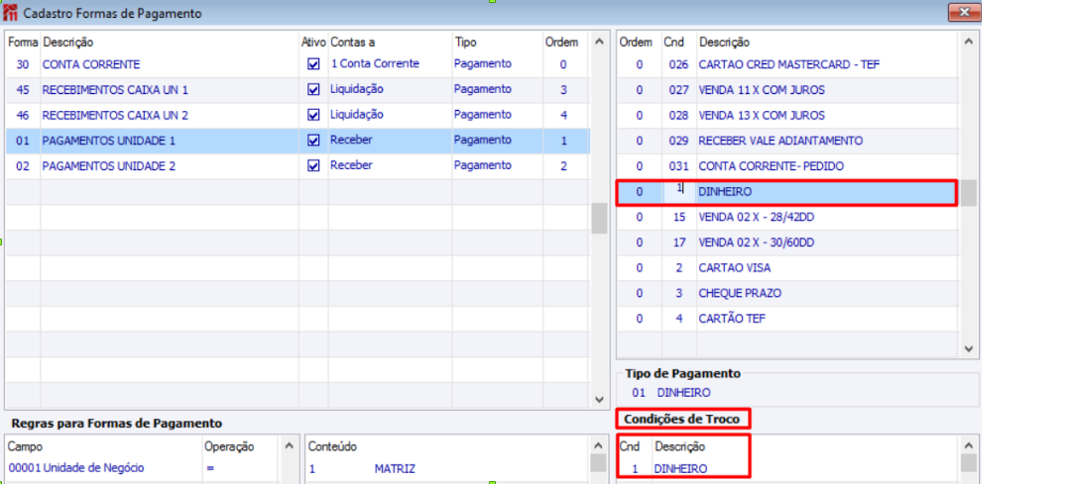Click 01 DINHEIRO under Tipo de Pagamento
The height and width of the screenshot is (484, 1071).
[x=670, y=393]
